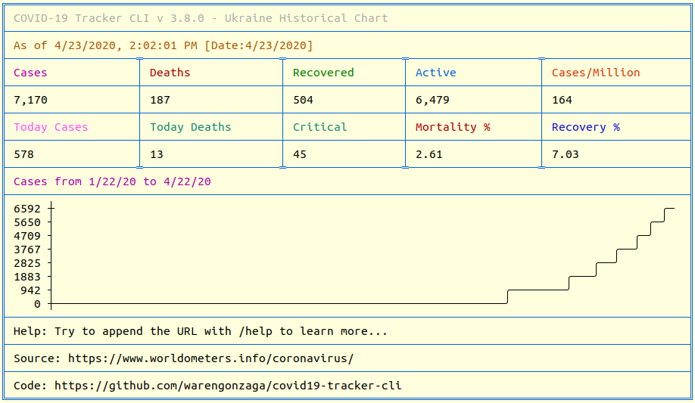Select the recovered value 504

click(303, 100)
